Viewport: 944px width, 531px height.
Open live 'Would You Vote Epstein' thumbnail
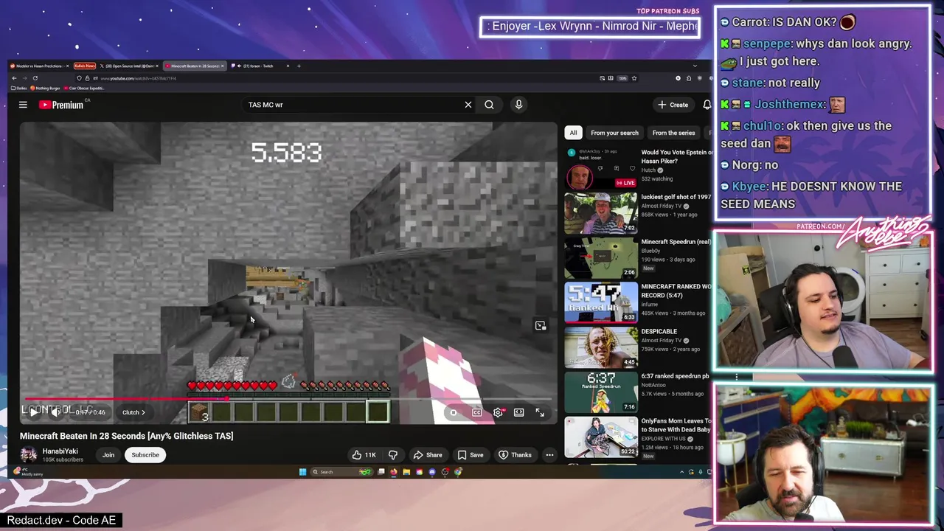600,169
